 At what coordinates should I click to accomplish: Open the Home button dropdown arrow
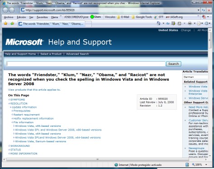163,24
